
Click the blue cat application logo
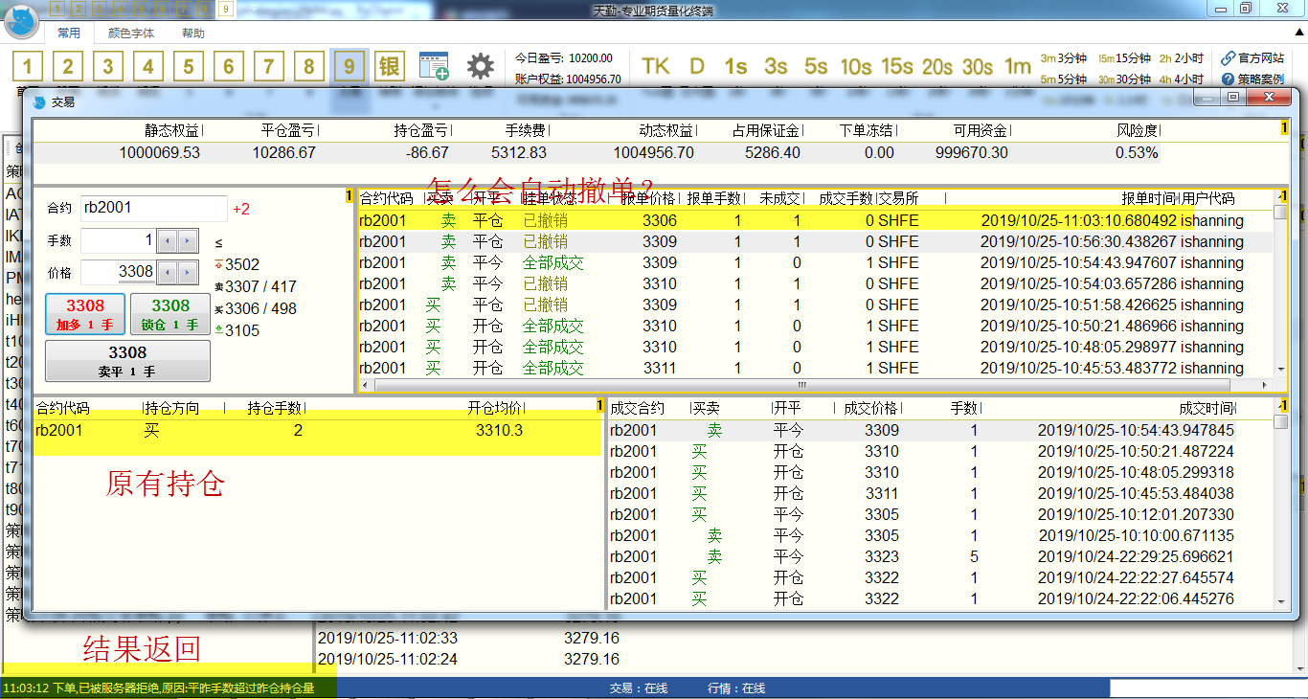click(21, 20)
